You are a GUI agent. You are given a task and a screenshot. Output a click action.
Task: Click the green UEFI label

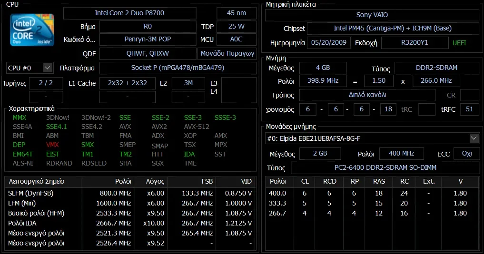click(x=459, y=43)
